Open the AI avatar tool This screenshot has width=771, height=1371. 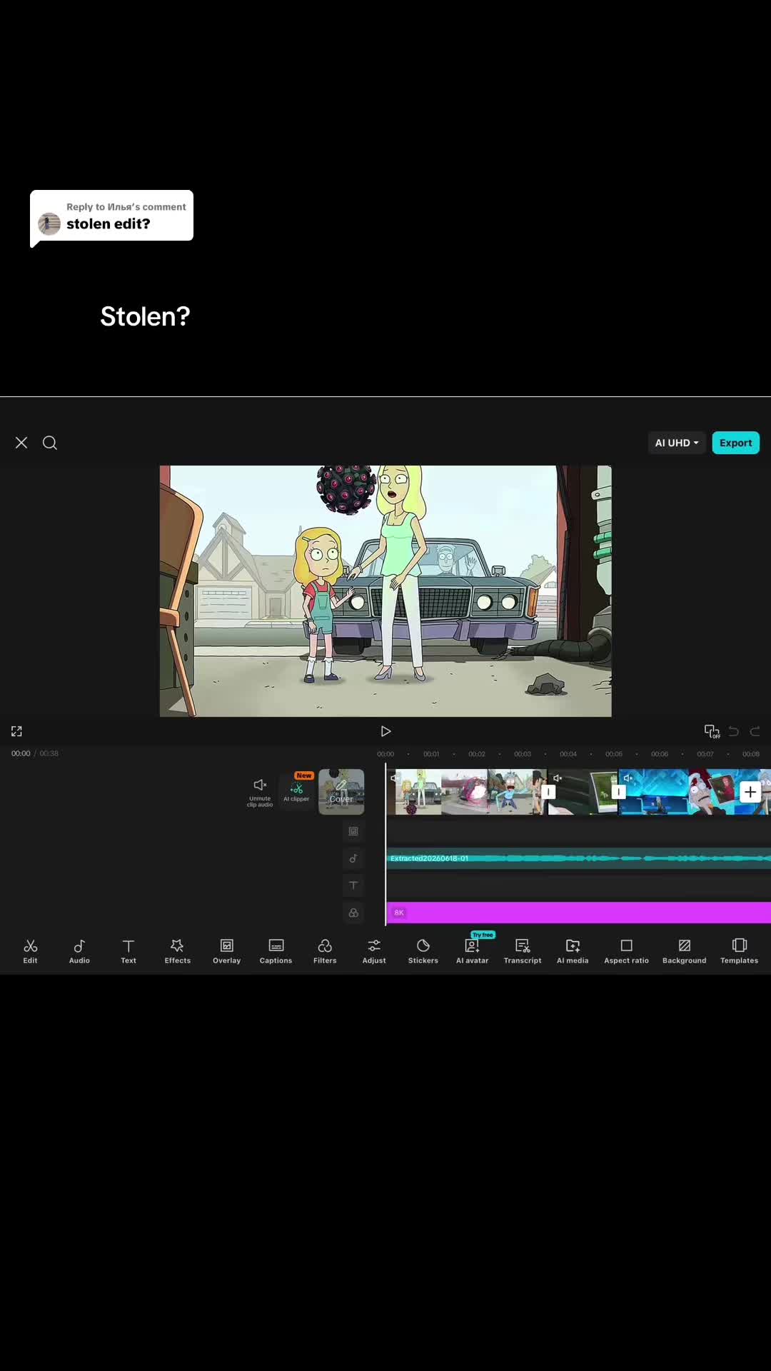(473, 951)
